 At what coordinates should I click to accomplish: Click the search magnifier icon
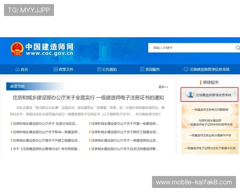pos(238,48)
